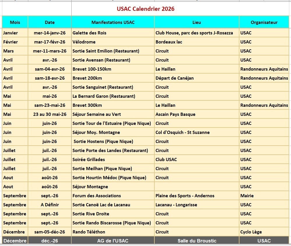Click the Mois column header
The width and height of the screenshot is (291, 246).
click(x=15, y=22)
